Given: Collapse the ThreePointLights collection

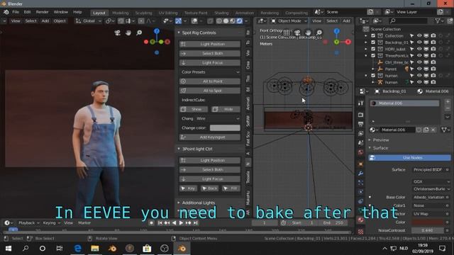Looking at the screenshot, I should (x=366, y=55).
